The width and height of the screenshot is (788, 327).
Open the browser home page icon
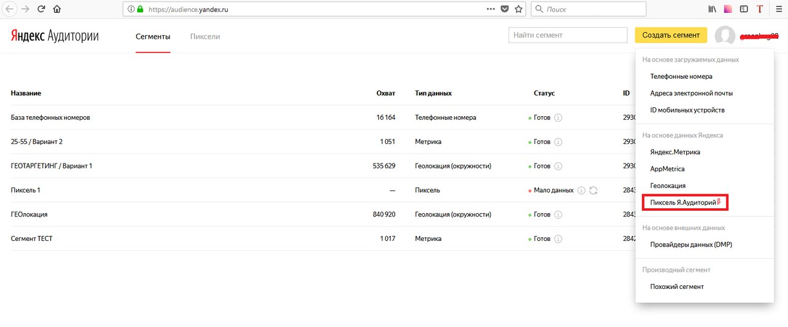click(57, 9)
